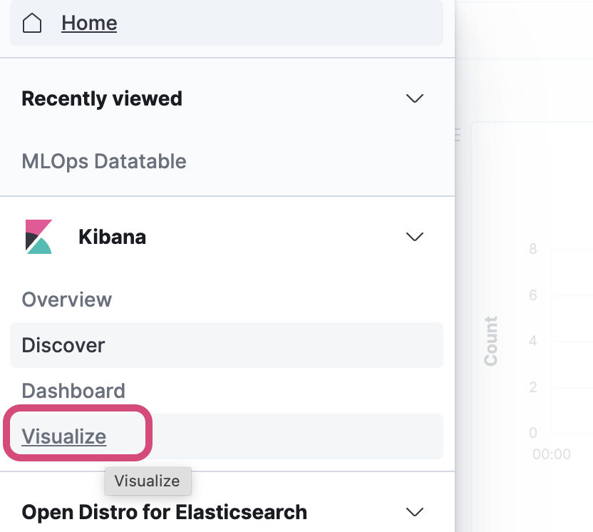Click the Count y-axis label
The height and width of the screenshot is (532, 593).
tap(490, 341)
